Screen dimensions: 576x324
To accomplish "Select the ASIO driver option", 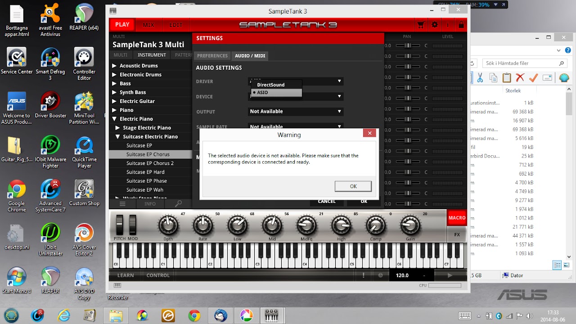I will (276, 92).
